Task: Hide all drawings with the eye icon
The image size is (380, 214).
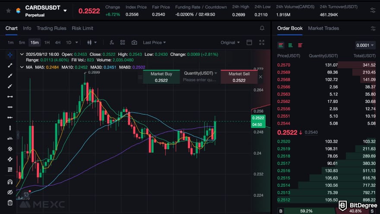Action: (x=10, y=192)
